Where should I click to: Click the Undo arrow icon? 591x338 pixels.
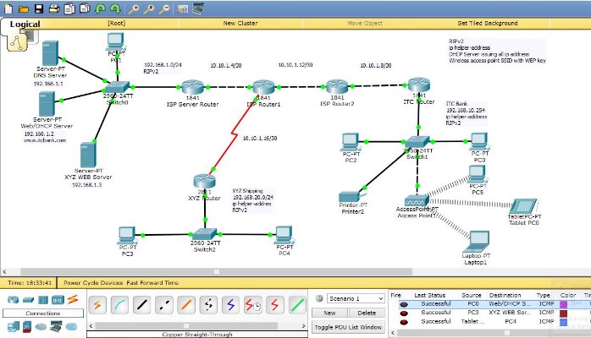(100, 8)
